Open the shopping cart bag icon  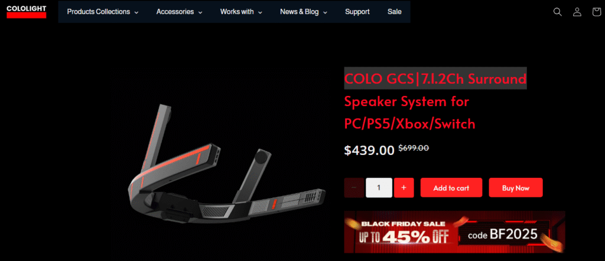point(597,12)
